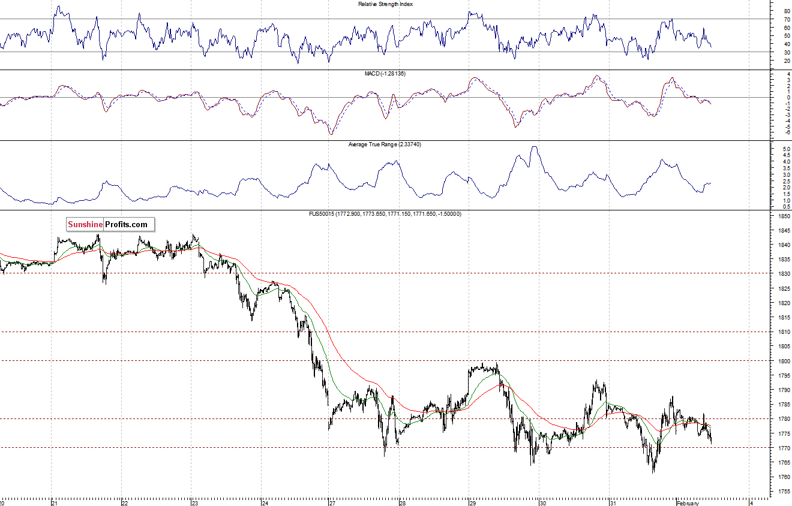Image resolution: width=792 pixels, height=506 pixels.
Task: Click the 4.5 label on ATR axis
Action: tap(785, 155)
